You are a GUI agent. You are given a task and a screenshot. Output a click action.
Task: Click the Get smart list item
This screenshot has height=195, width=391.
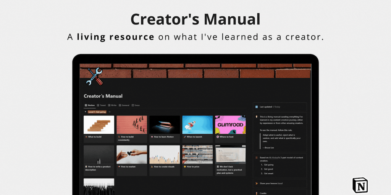coord(269,173)
